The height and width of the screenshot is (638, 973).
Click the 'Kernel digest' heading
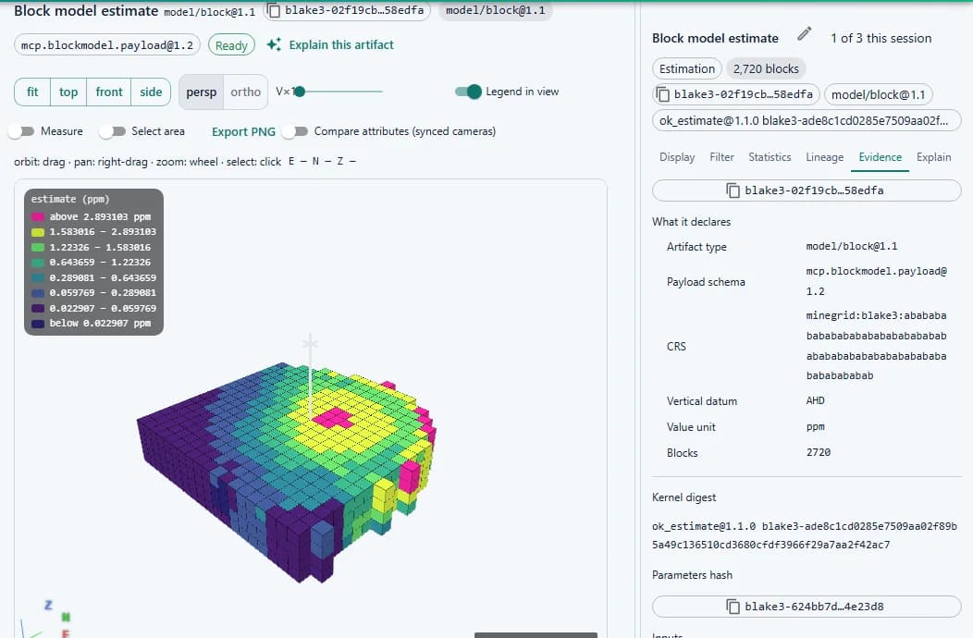(684, 497)
